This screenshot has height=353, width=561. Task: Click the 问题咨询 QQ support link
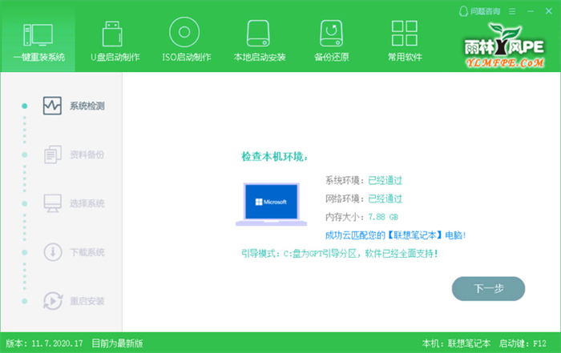(479, 11)
